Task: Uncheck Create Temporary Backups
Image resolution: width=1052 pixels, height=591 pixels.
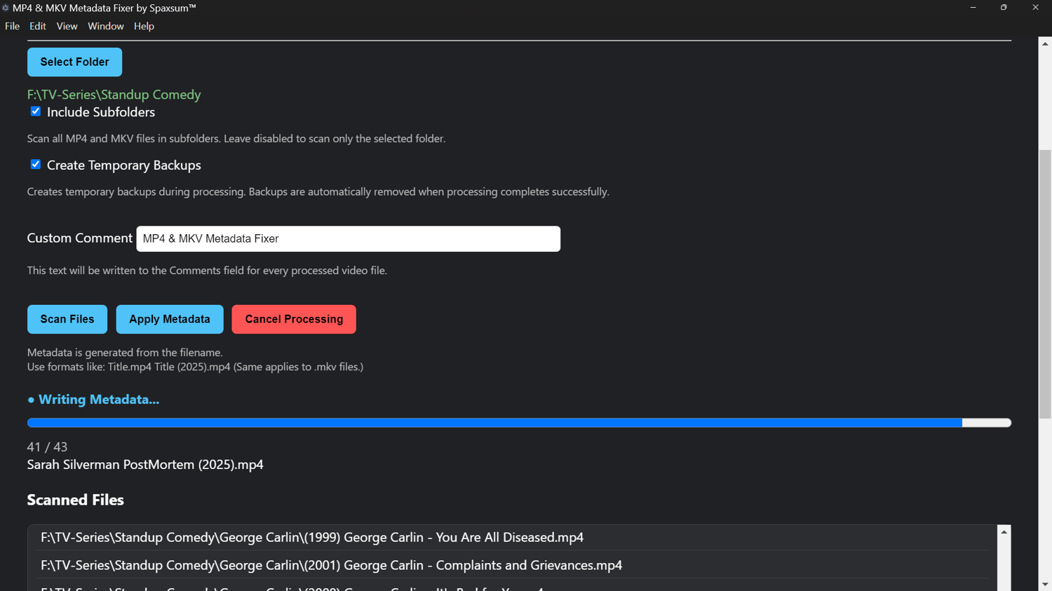Action: (36, 164)
